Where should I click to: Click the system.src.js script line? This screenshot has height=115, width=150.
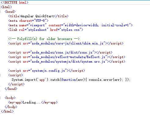tap(67, 61)
